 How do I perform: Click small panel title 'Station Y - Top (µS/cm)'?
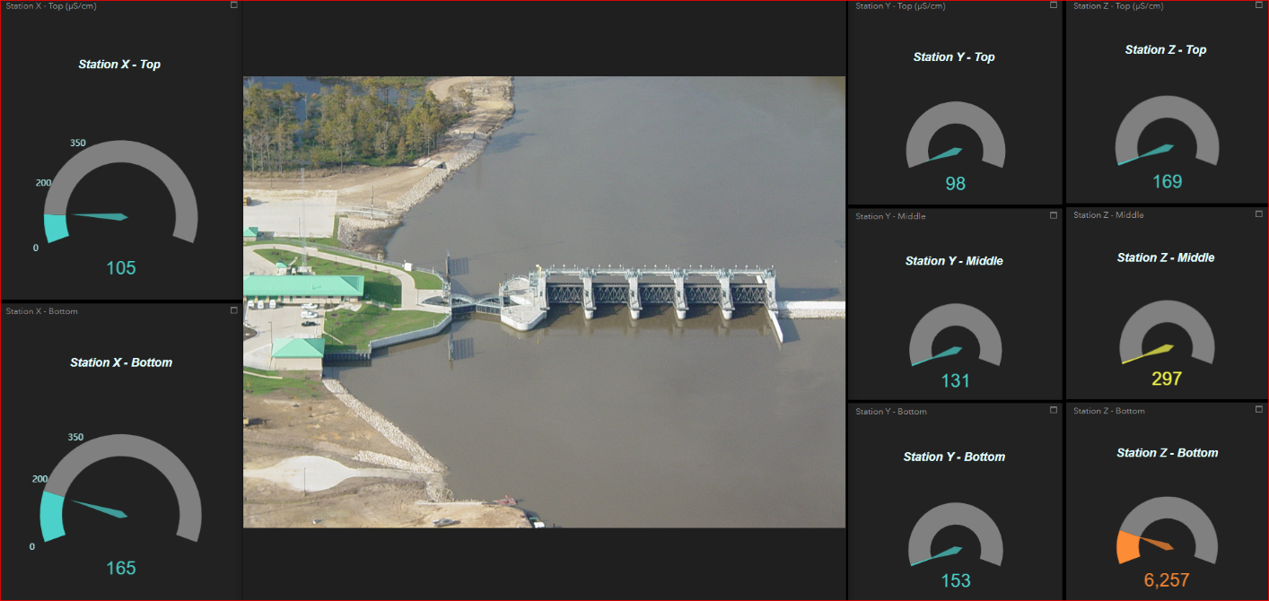[900, 6]
